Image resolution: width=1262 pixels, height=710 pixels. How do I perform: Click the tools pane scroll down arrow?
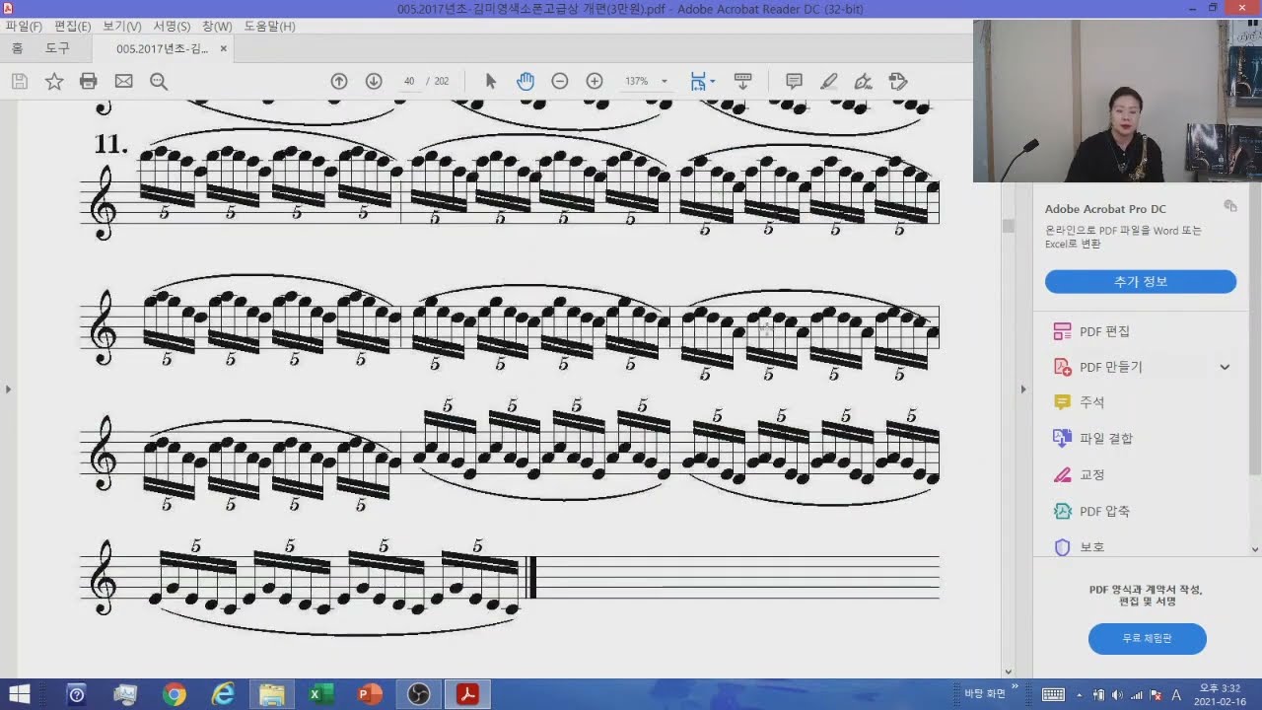(x=1255, y=549)
